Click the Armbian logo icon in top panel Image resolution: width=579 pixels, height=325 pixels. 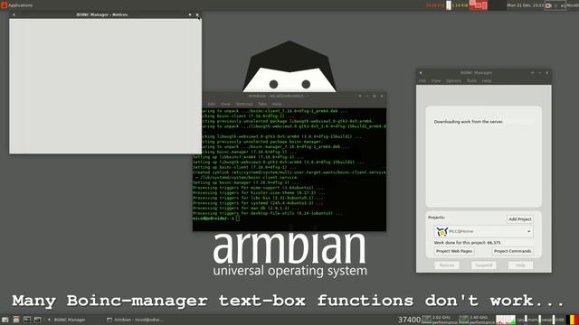pos(4,5)
